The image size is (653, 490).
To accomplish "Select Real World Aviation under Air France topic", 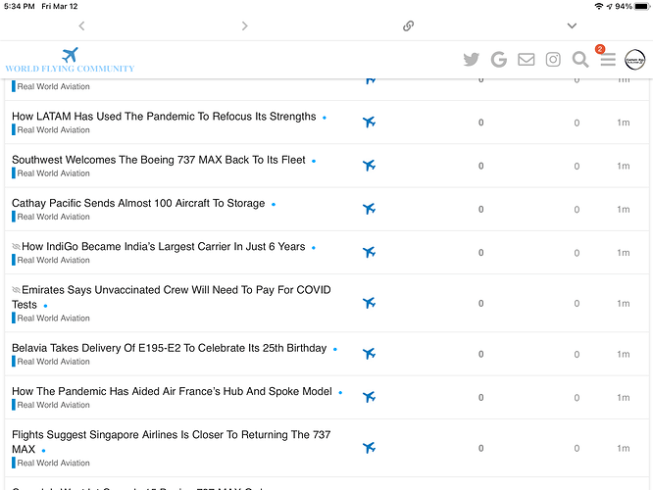I will click(51, 405).
